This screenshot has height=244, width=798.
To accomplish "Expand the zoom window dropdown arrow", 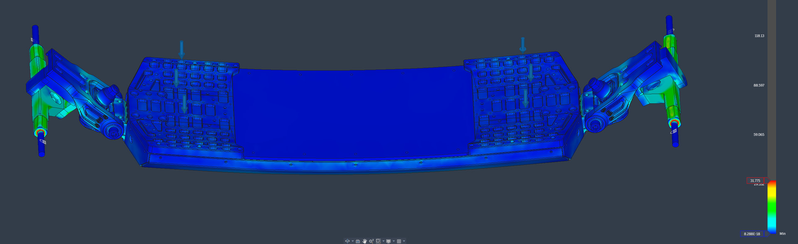I will click(383, 241).
